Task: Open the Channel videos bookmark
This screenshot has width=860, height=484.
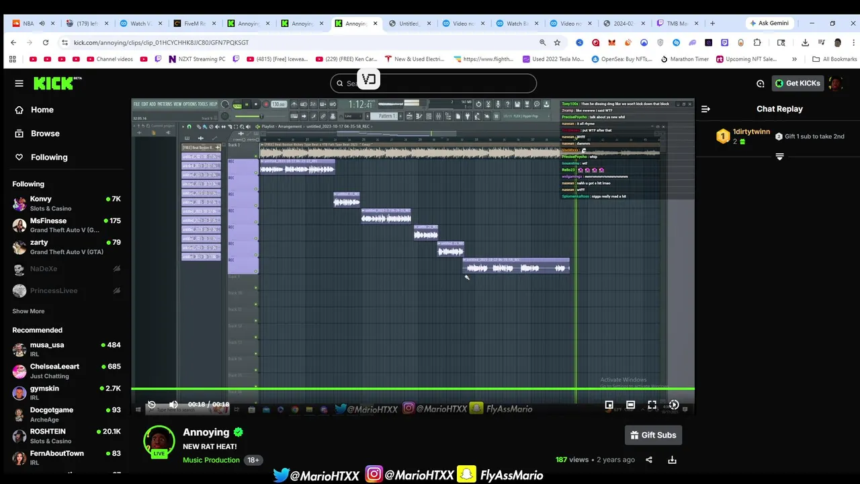Action: click(x=110, y=59)
